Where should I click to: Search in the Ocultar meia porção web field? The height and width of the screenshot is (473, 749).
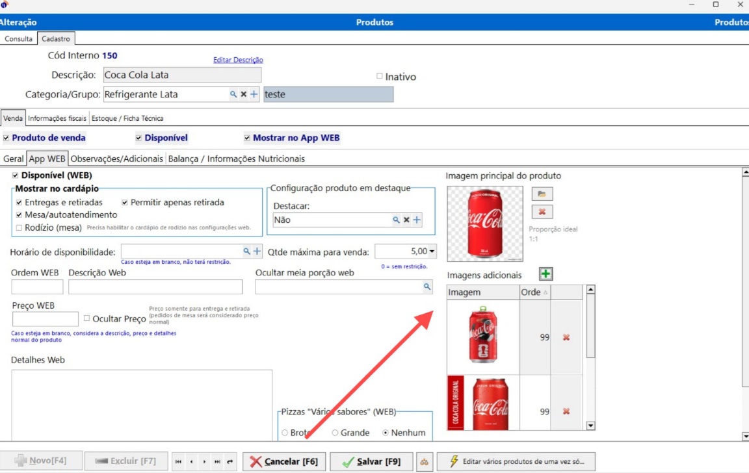tap(427, 287)
